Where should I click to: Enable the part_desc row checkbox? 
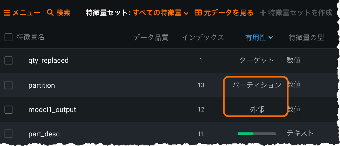tap(8, 134)
